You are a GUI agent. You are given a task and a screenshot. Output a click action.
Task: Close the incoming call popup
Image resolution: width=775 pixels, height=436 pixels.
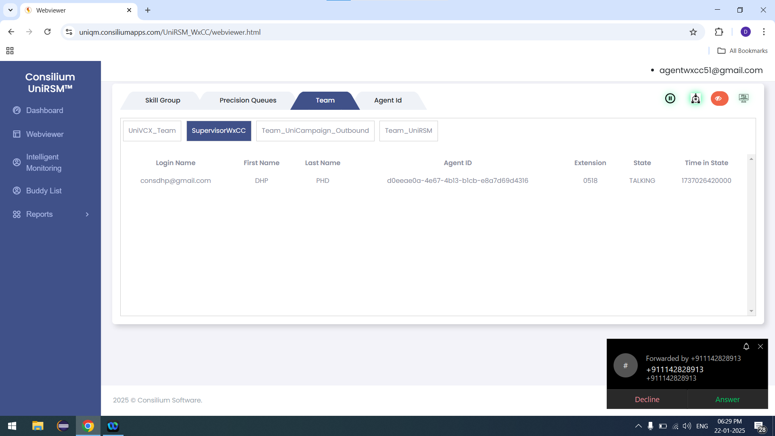(760, 346)
